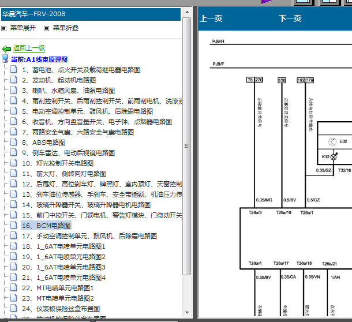Click the 菜单折叠 list icon
352x322 pixels.
pyautogui.click(x=47, y=28)
